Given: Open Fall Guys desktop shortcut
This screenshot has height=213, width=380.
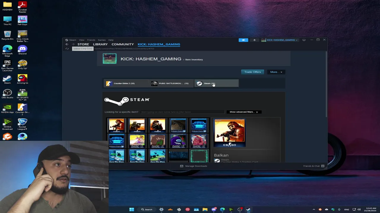Looking at the screenshot, I should [23, 21].
